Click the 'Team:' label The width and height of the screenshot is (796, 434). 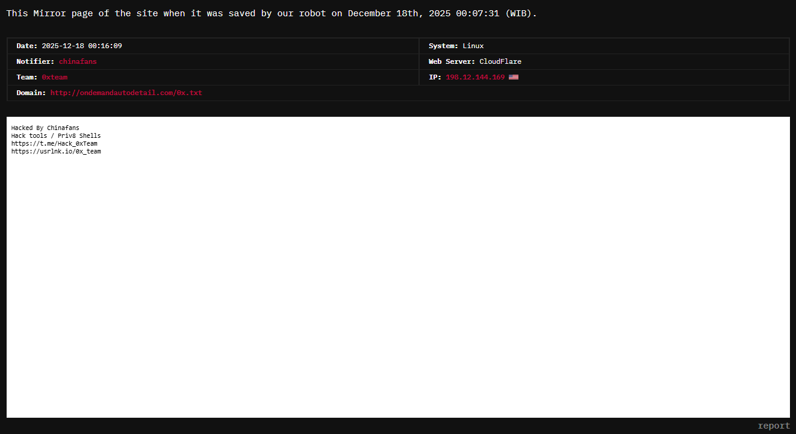(x=27, y=77)
